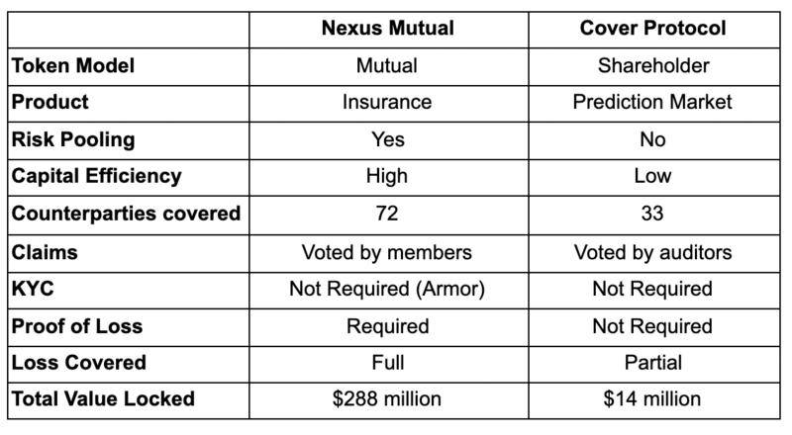This screenshot has width=792, height=435.
Task: Click the cell showing 72 counterparties
Action: [387, 214]
